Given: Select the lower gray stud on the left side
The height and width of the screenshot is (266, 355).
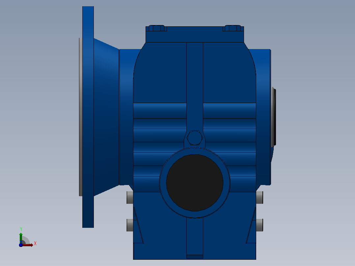Looking at the screenshot, I should 130,225.
